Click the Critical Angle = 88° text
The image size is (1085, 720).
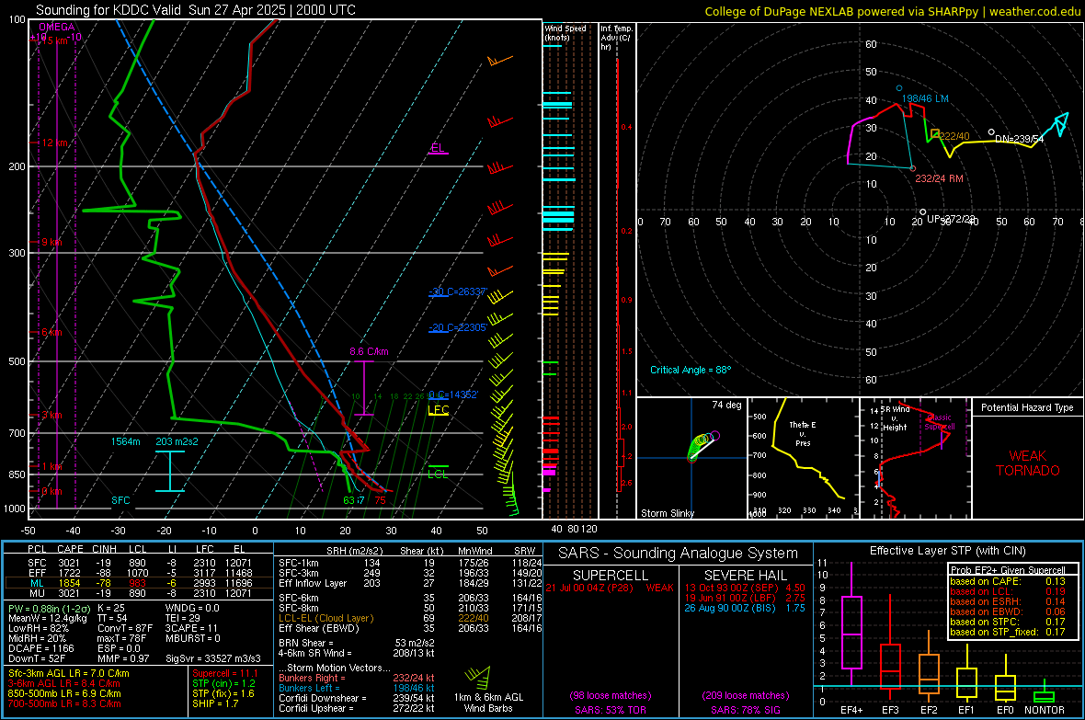691,370
